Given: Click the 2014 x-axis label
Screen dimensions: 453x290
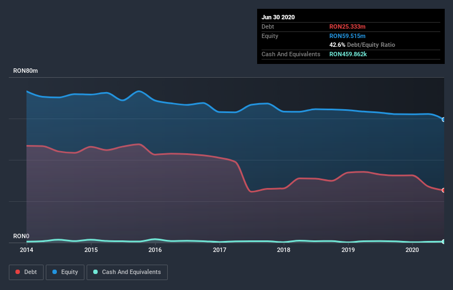Looking at the screenshot, I should click(x=26, y=250).
